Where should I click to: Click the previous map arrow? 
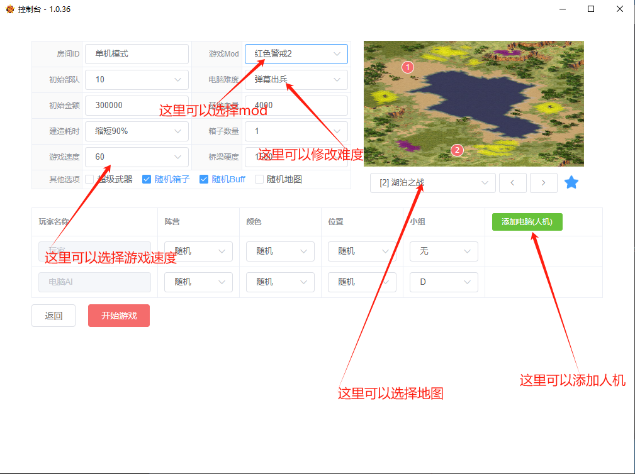click(512, 182)
